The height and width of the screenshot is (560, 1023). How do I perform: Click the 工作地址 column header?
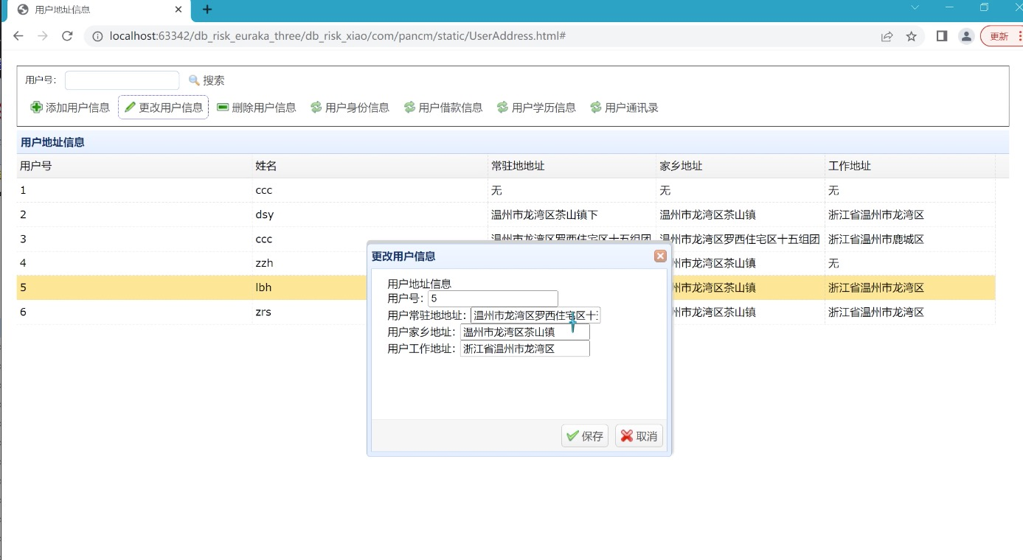click(x=910, y=166)
